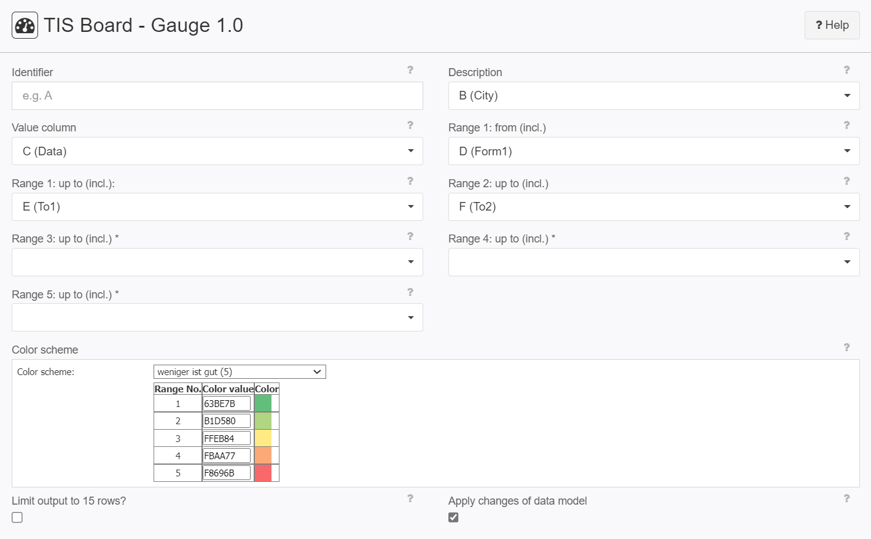Open the Range 2 up to dropdown F (To2)
This screenshot has width=871, height=539.
click(654, 207)
